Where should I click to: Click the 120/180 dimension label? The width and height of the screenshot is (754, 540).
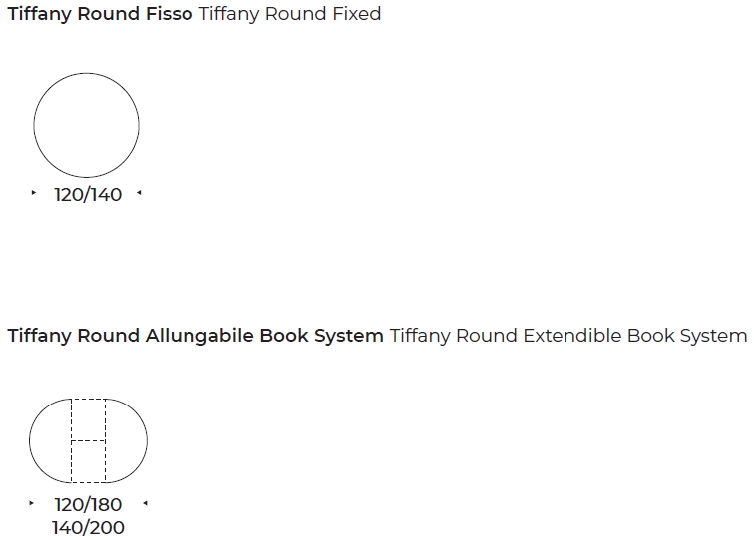point(88,505)
